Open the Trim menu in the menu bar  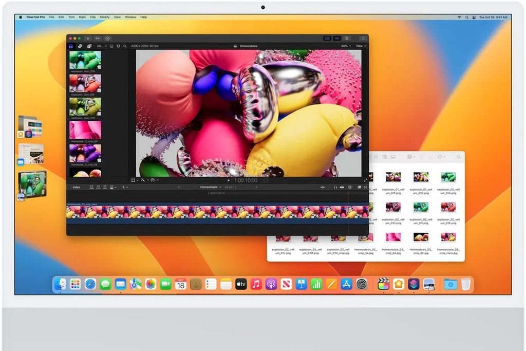tap(72, 17)
